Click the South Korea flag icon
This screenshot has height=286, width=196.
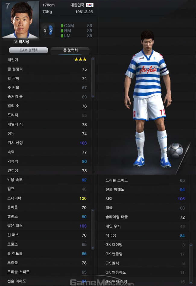click(90, 5)
